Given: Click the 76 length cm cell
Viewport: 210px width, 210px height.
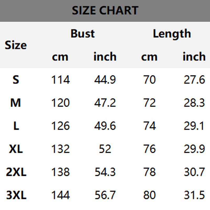Looking at the screenshot, I should click(x=149, y=149).
